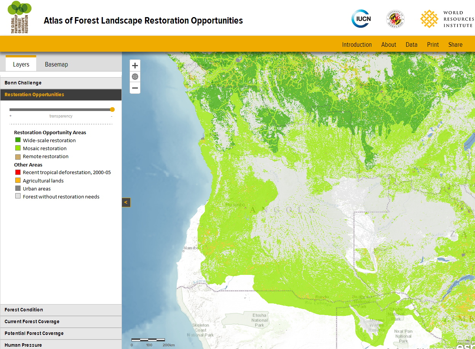The width and height of the screenshot is (475, 349).
Task: Open the Data page
Action: click(411, 44)
